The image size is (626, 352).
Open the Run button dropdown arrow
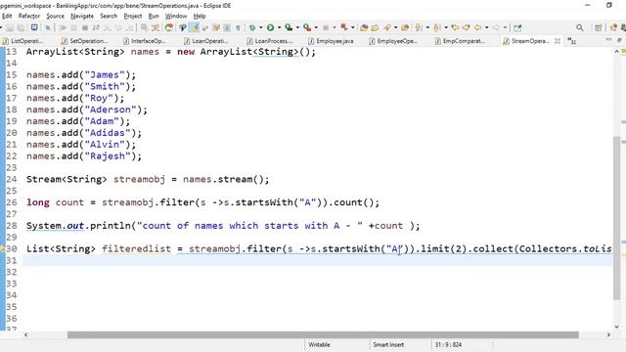(279, 27)
